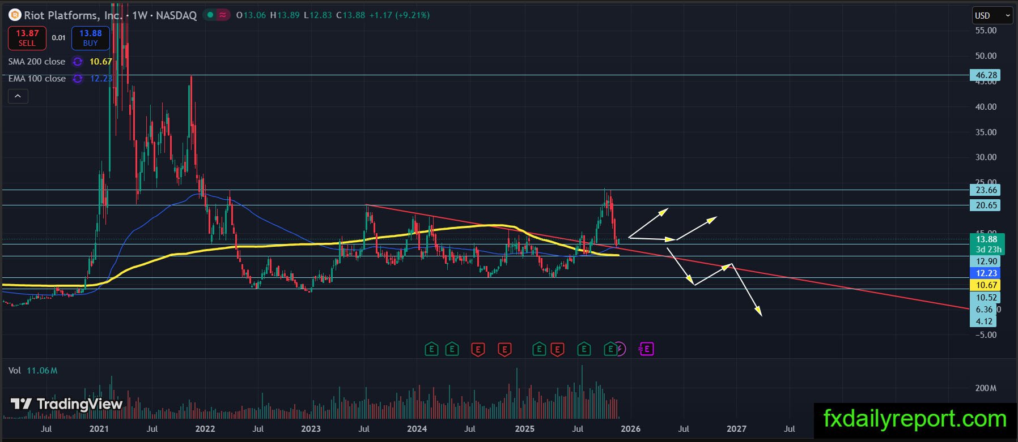
Task: Click the blue 12.23 price scale label
Action: [x=986, y=273]
